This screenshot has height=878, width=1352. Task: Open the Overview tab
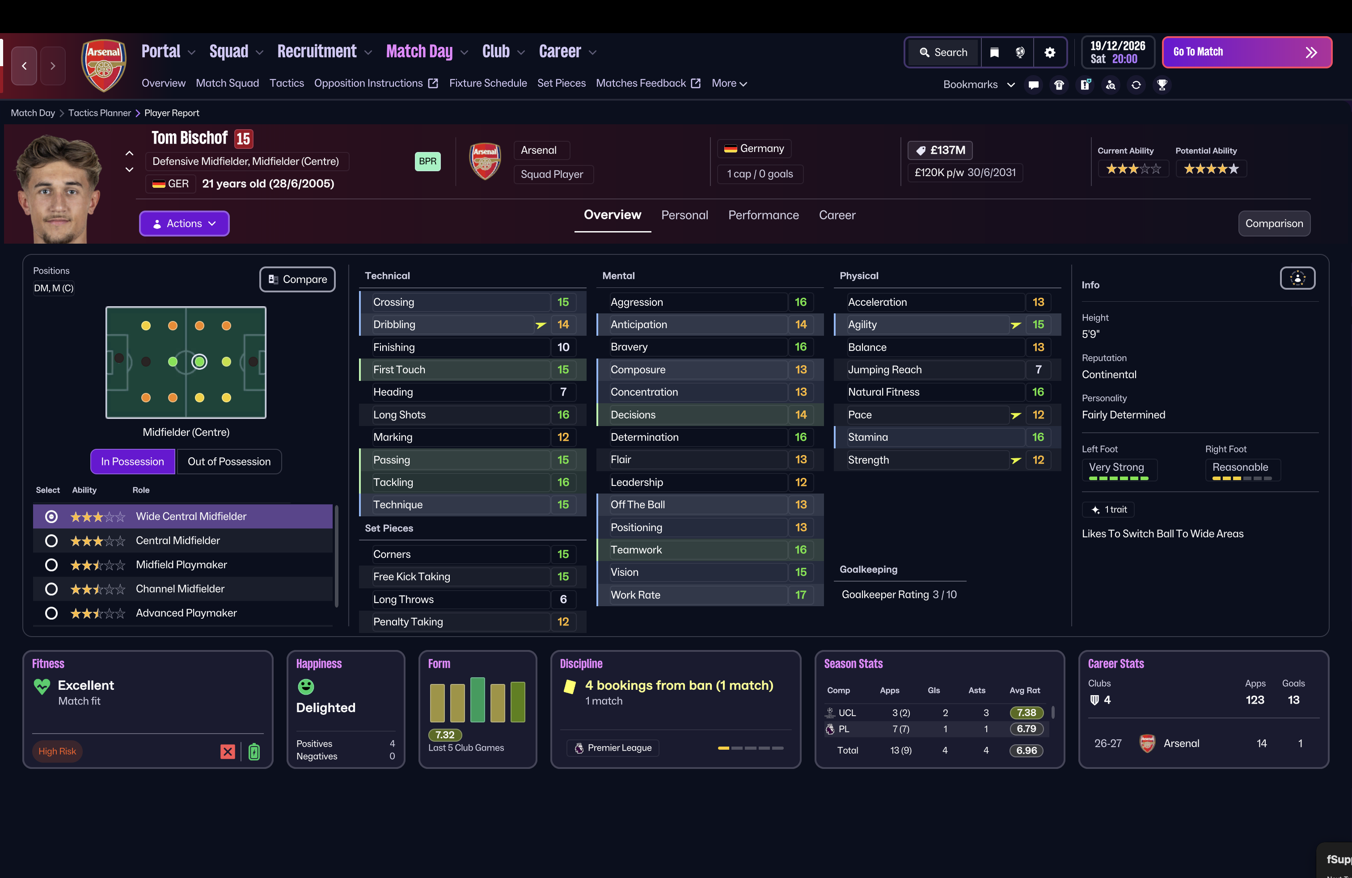(613, 215)
